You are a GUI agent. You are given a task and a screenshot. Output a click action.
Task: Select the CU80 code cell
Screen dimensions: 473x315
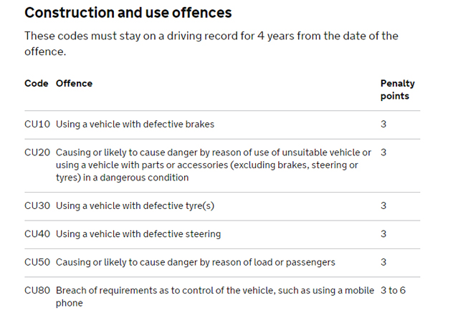pyautogui.click(x=37, y=290)
